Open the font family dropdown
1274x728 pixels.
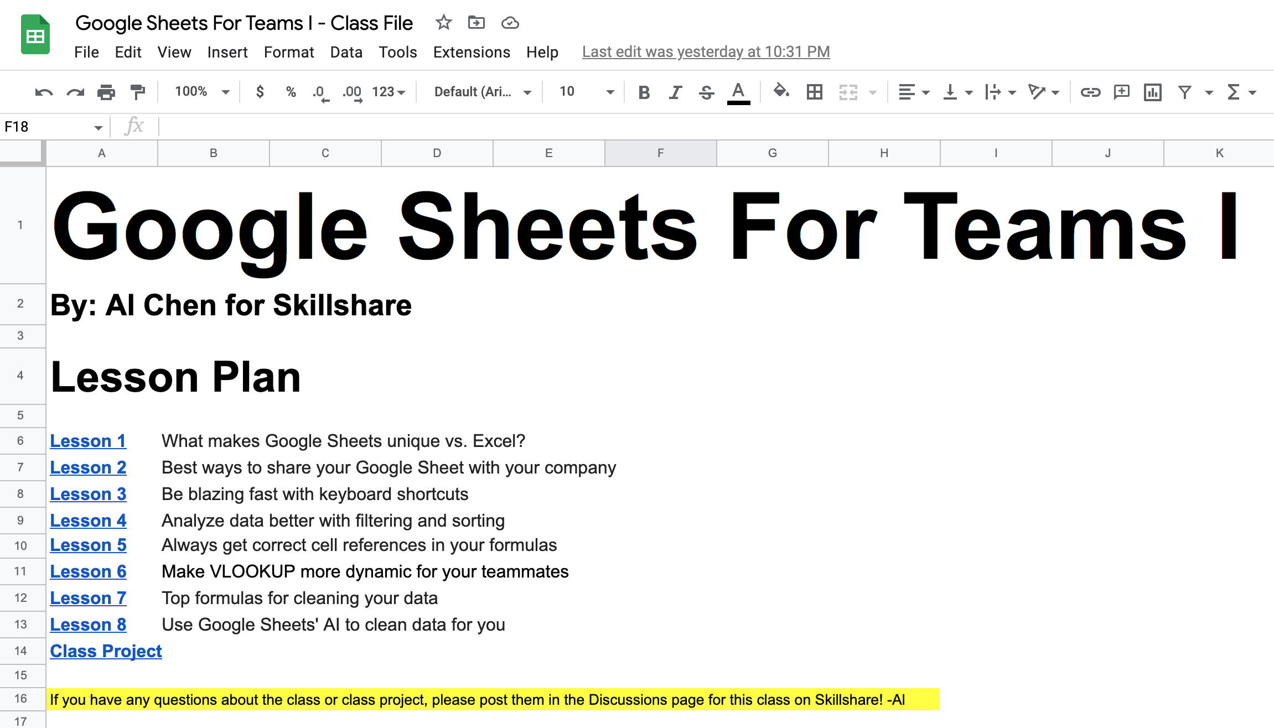pyautogui.click(x=483, y=92)
